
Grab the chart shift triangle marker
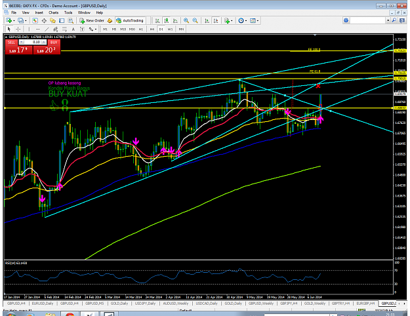pos(315,35)
